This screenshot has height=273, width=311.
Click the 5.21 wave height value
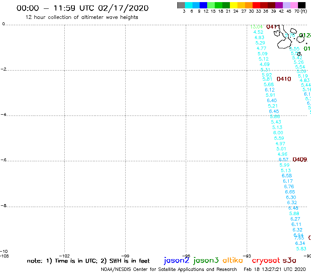[273, 106]
